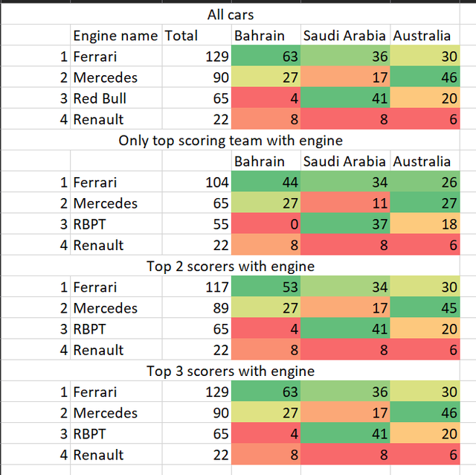
Task: Click the RBPT total cell showing 55
Action: point(196,224)
